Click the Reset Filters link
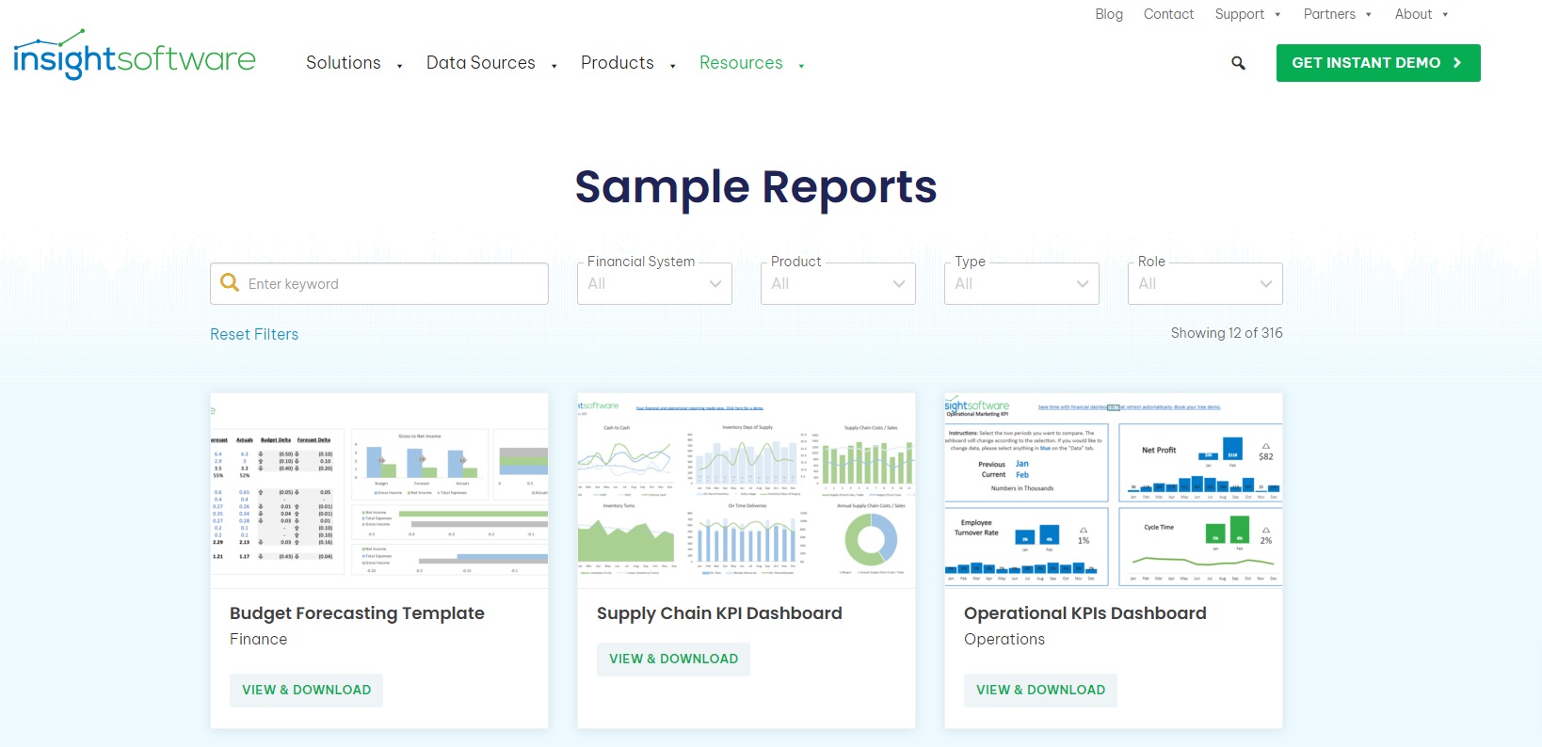Image resolution: width=1542 pixels, height=747 pixels. [x=254, y=334]
